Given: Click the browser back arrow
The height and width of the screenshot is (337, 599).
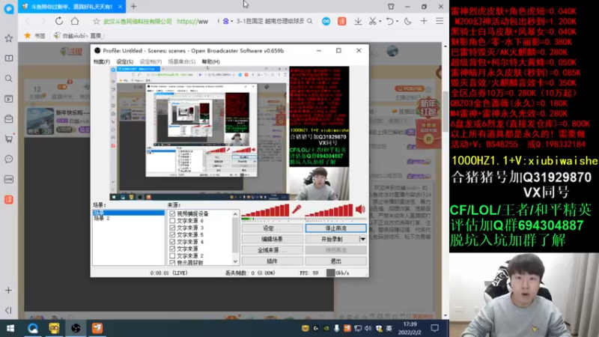Looking at the screenshot, I should (28, 21).
